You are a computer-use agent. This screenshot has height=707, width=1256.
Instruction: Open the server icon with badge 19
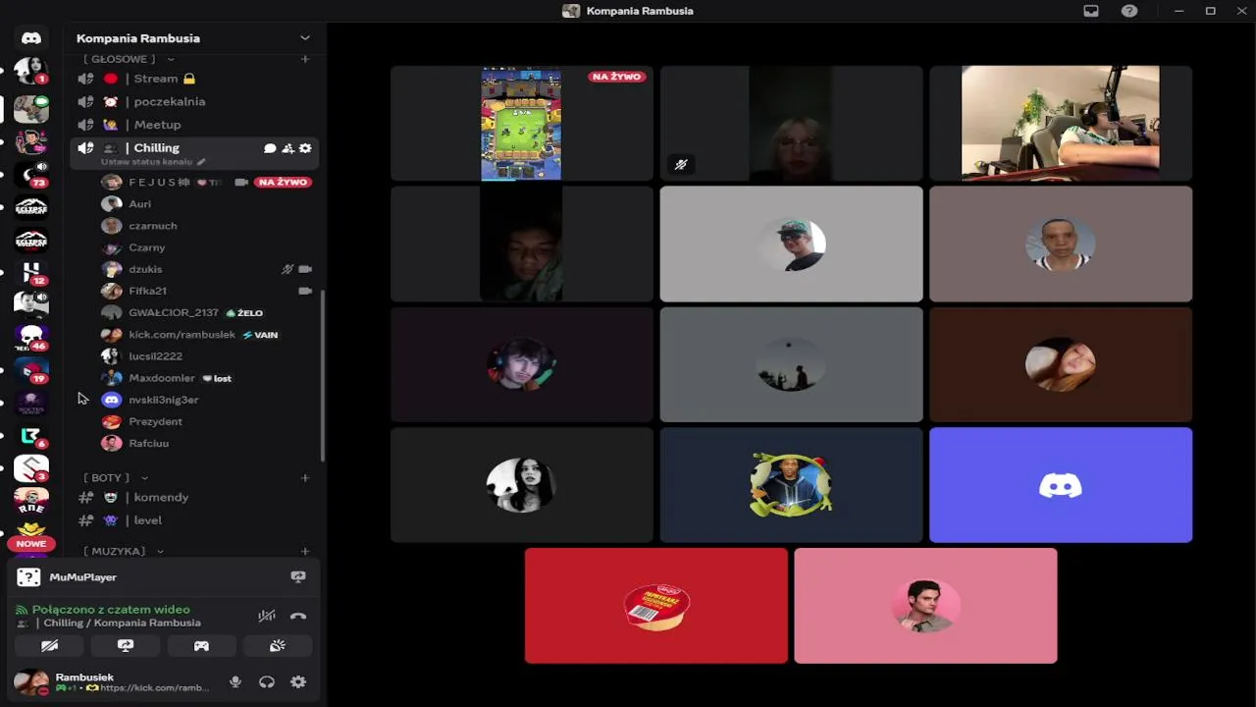[31, 370]
